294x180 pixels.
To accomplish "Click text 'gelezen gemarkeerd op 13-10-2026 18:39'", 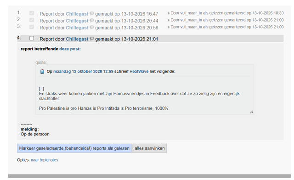I will pyautogui.click(x=246, y=13).
